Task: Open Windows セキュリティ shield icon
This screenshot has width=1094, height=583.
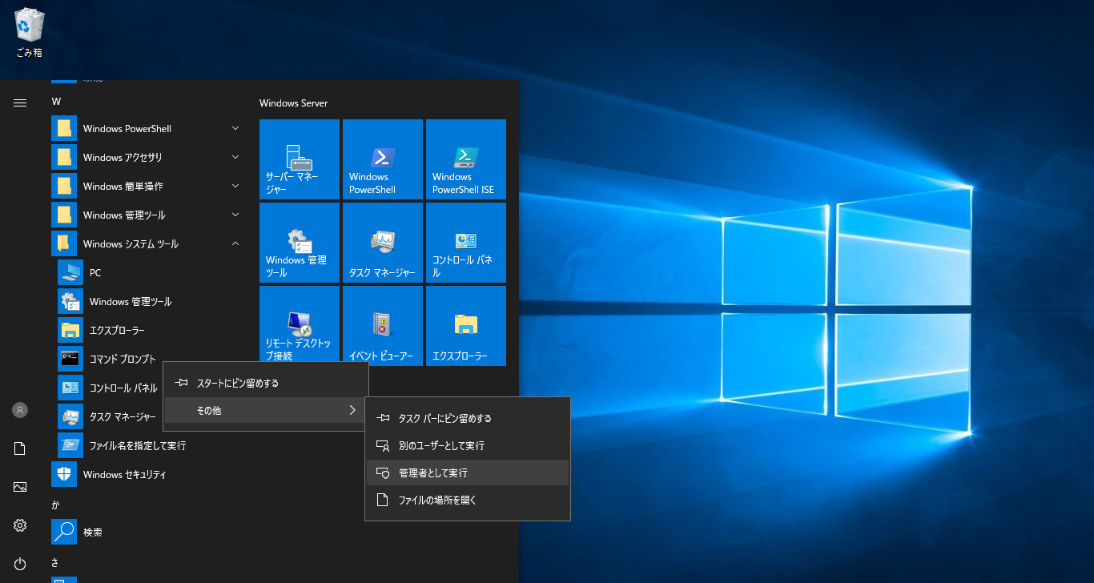Action: (x=64, y=475)
